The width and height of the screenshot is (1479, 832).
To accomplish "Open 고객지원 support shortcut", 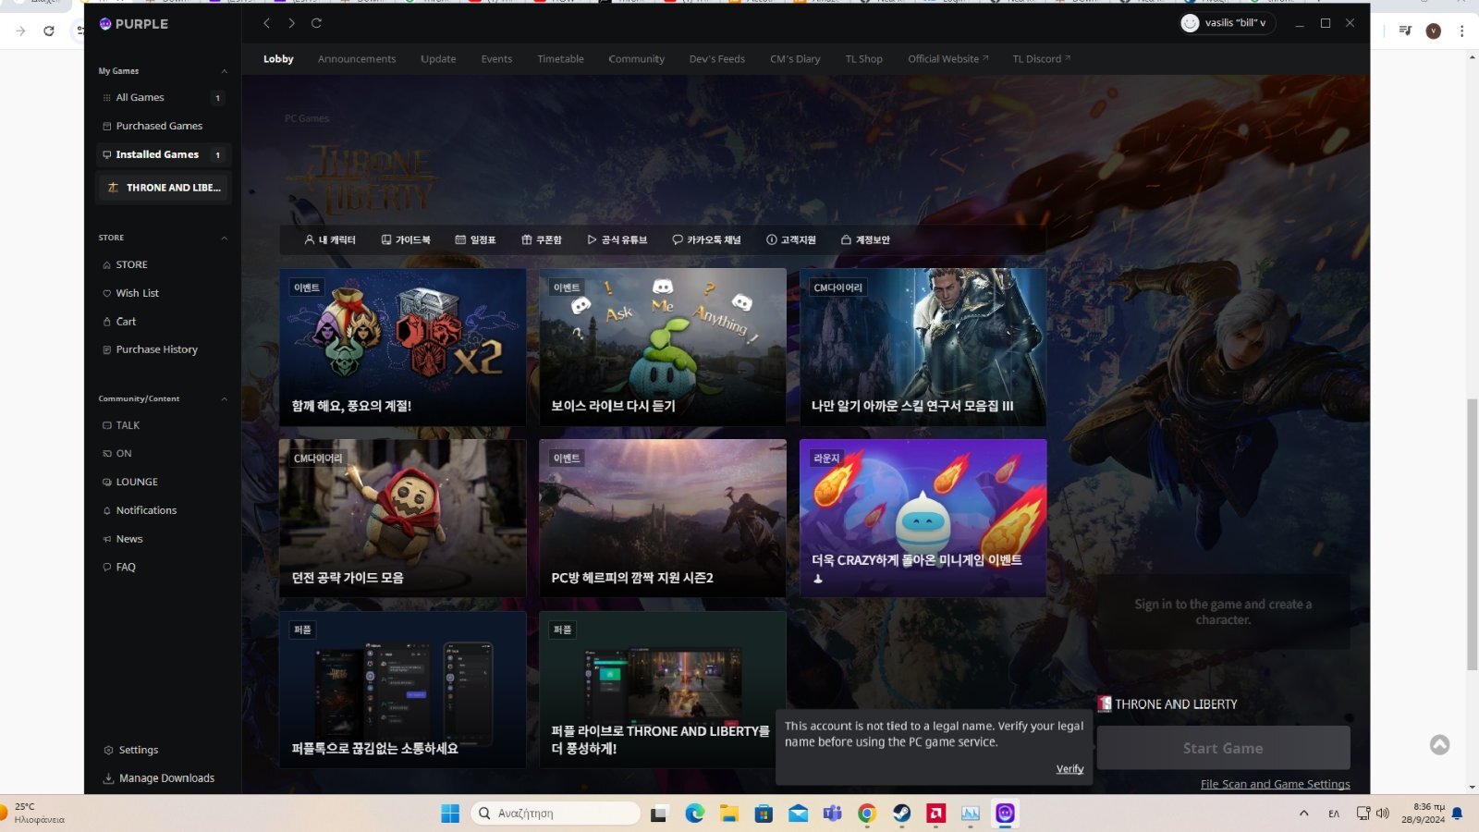I will [791, 240].
